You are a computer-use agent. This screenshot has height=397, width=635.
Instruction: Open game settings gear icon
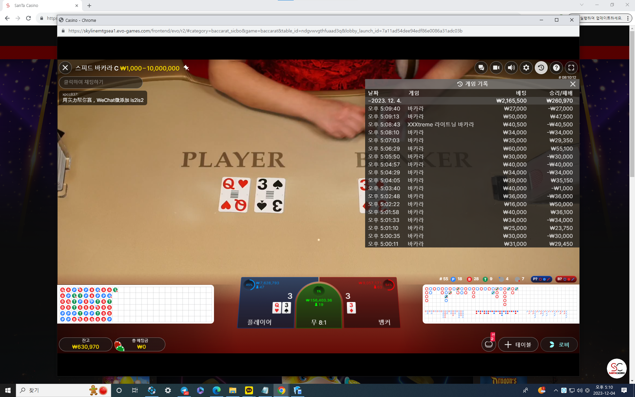pyautogui.click(x=526, y=68)
